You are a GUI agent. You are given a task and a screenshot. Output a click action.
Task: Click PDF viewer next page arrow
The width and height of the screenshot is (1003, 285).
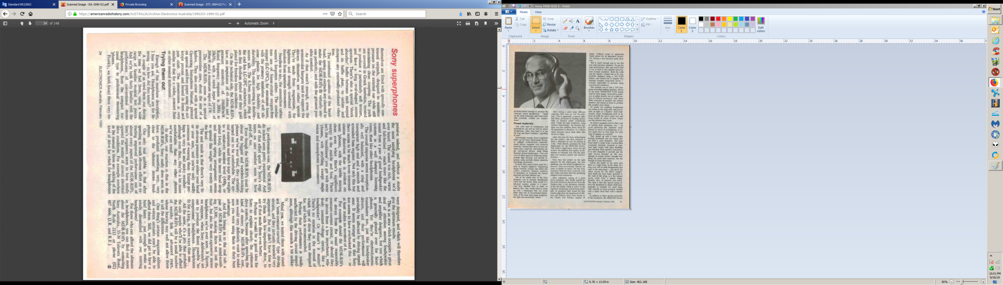tap(30, 23)
